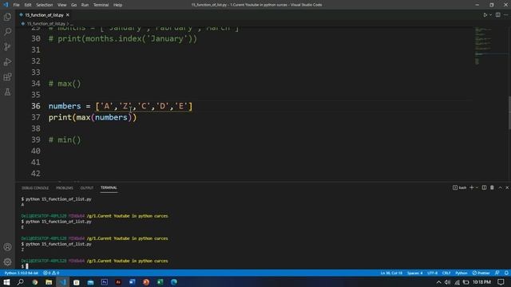The image size is (511, 287).
Task: Click the print(max(numbers)) code line
Action: 93,117
